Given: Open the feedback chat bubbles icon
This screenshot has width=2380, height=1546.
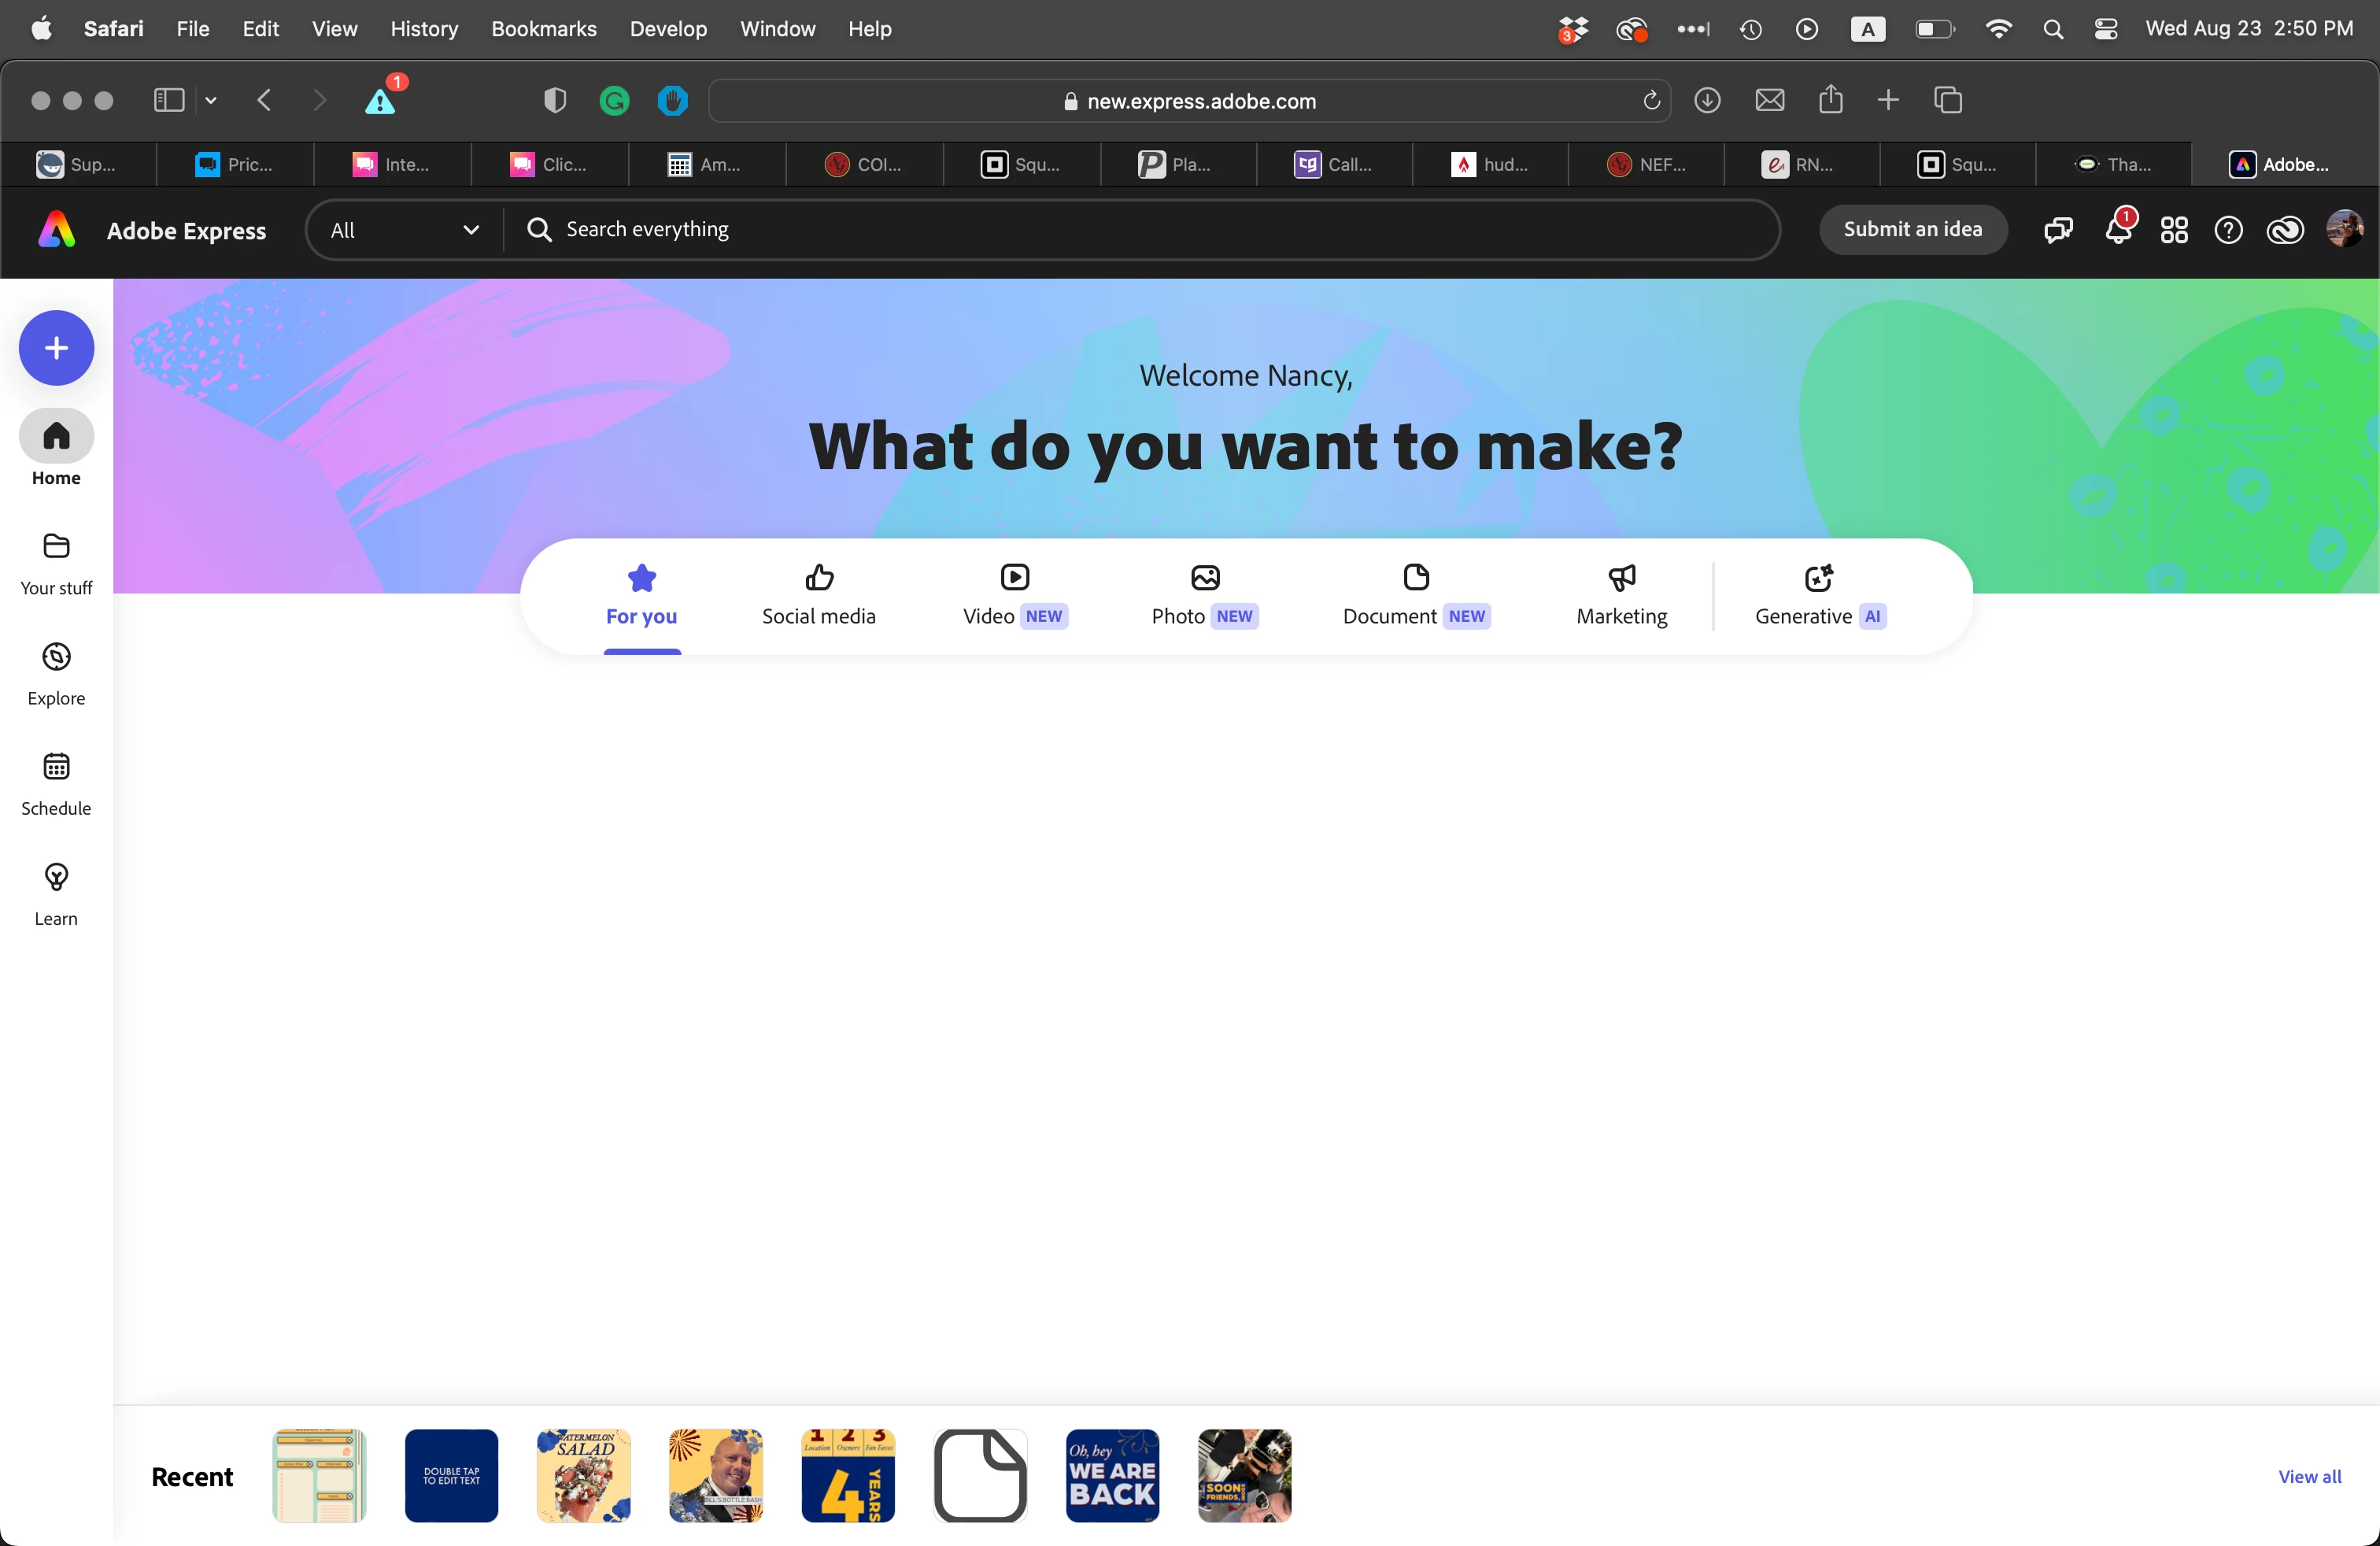Looking at the screenshot, I should pos(2058,230).
